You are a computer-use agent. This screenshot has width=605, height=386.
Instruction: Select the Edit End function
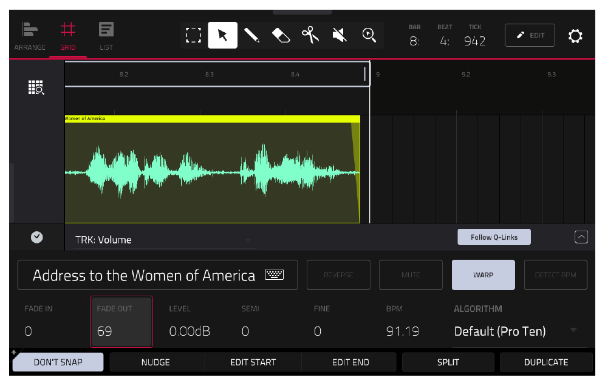350,362
